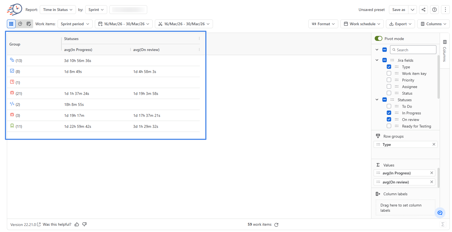452x232 pixels.
Task: Refresh the work items count
Action: click(276, 225)
